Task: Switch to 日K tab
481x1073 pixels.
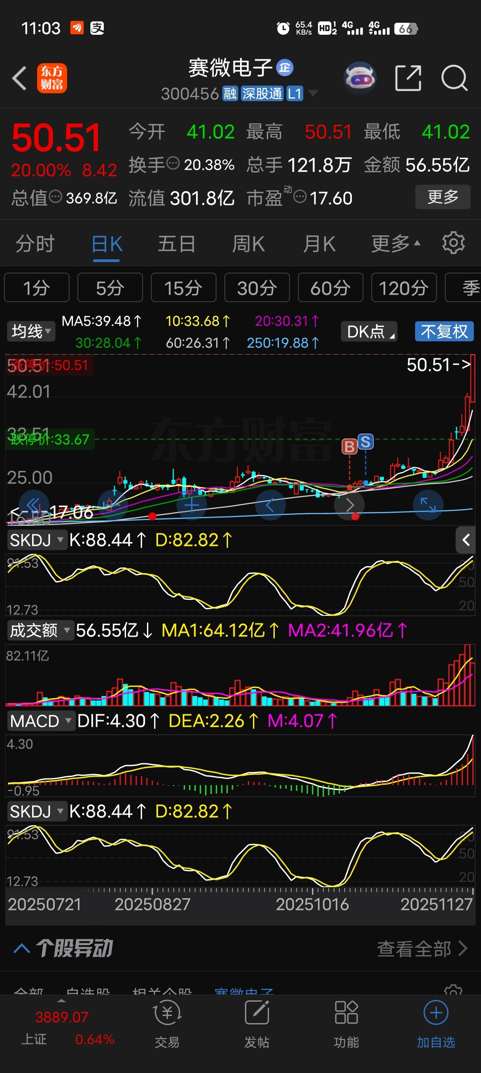Action: 107,244
